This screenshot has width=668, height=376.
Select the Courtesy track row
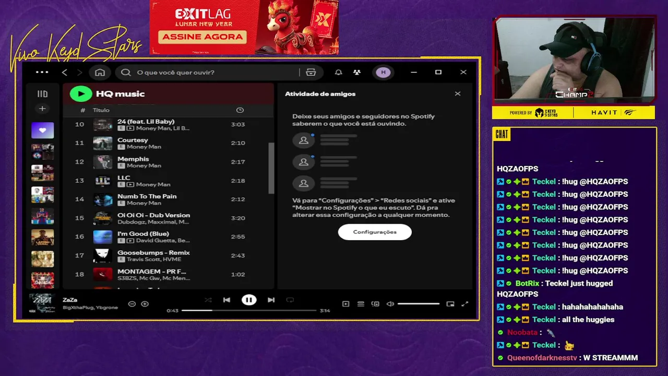pos(168,143)
